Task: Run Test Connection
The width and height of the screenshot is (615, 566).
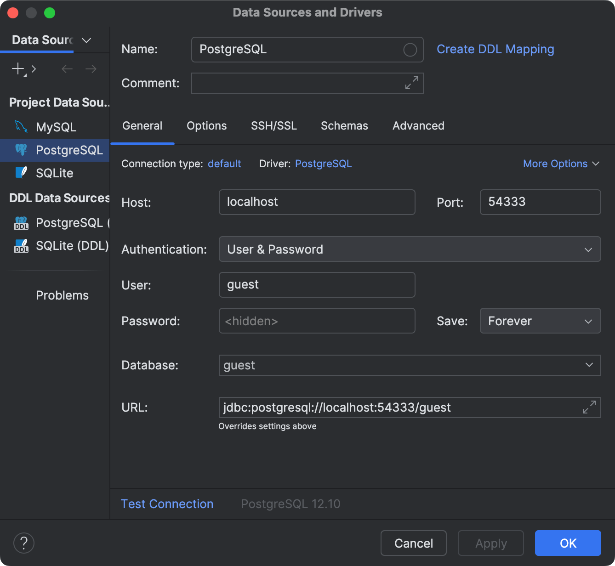Action: 167,504
